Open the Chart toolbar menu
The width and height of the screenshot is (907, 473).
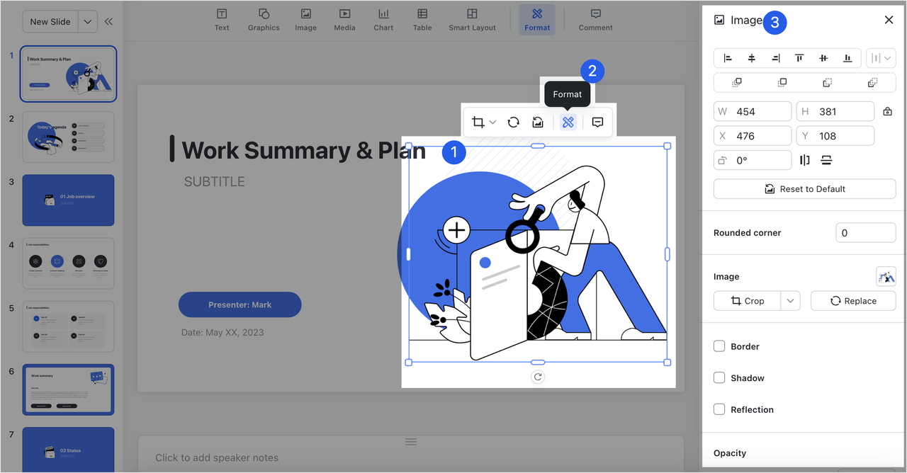coord(383,20)
